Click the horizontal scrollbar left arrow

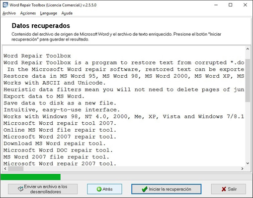pos(5,169)
